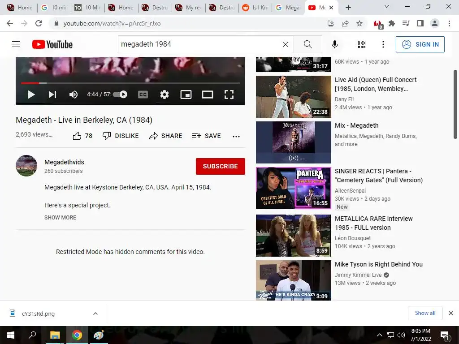Toggle Chrome side panel
Viewport: 459px width, 344px height.
point(420,23)
